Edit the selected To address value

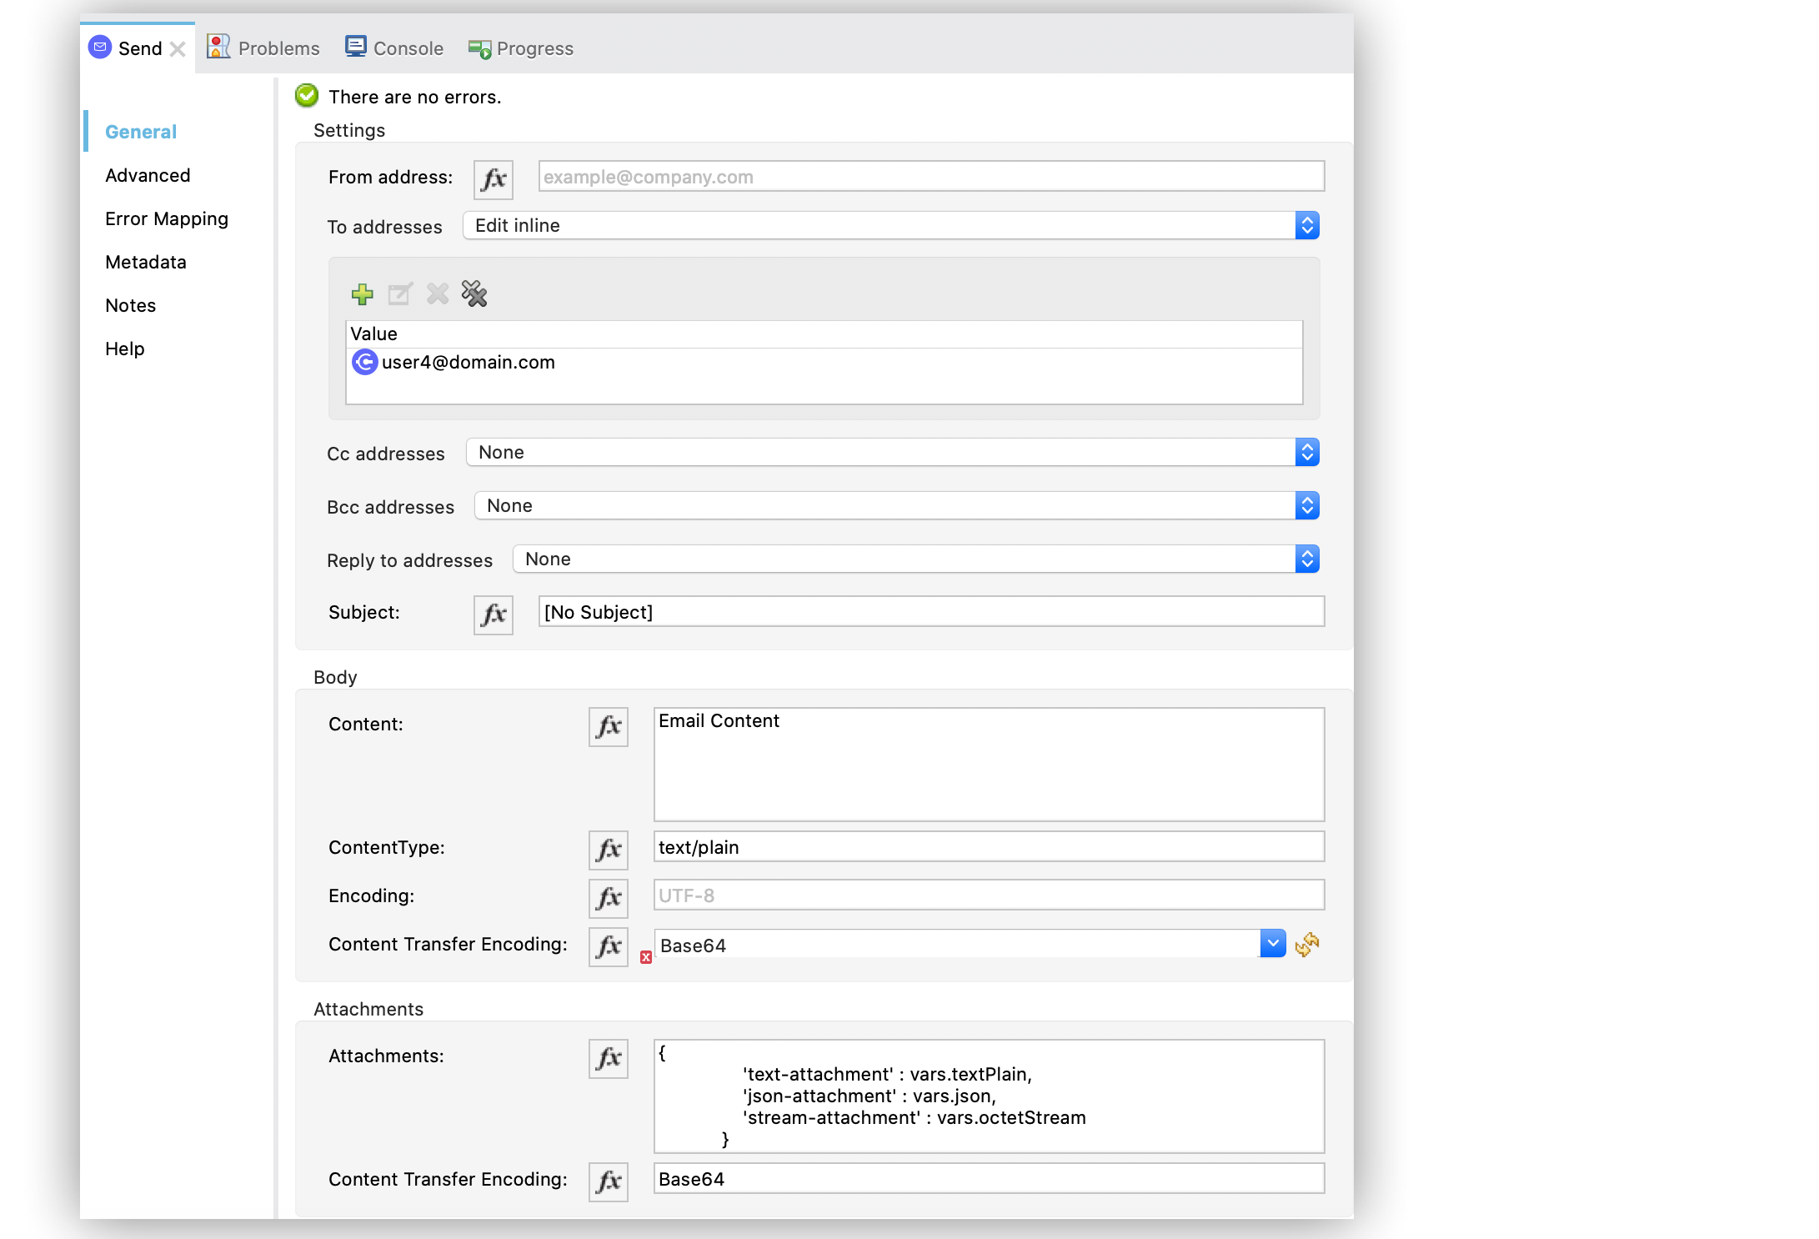(x=399, y=294)
